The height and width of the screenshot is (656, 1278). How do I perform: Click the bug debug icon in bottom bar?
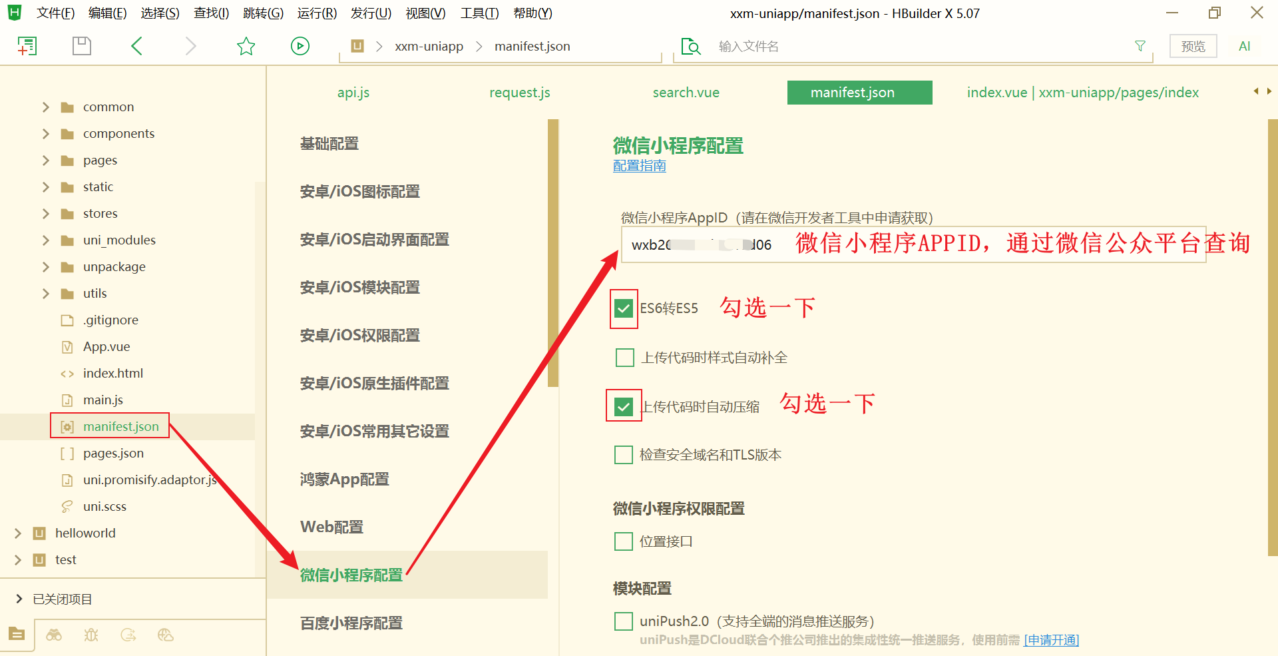91,635
